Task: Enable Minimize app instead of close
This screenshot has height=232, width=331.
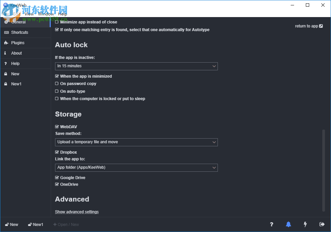Action: pyautogui.click(x=57, y=22)
